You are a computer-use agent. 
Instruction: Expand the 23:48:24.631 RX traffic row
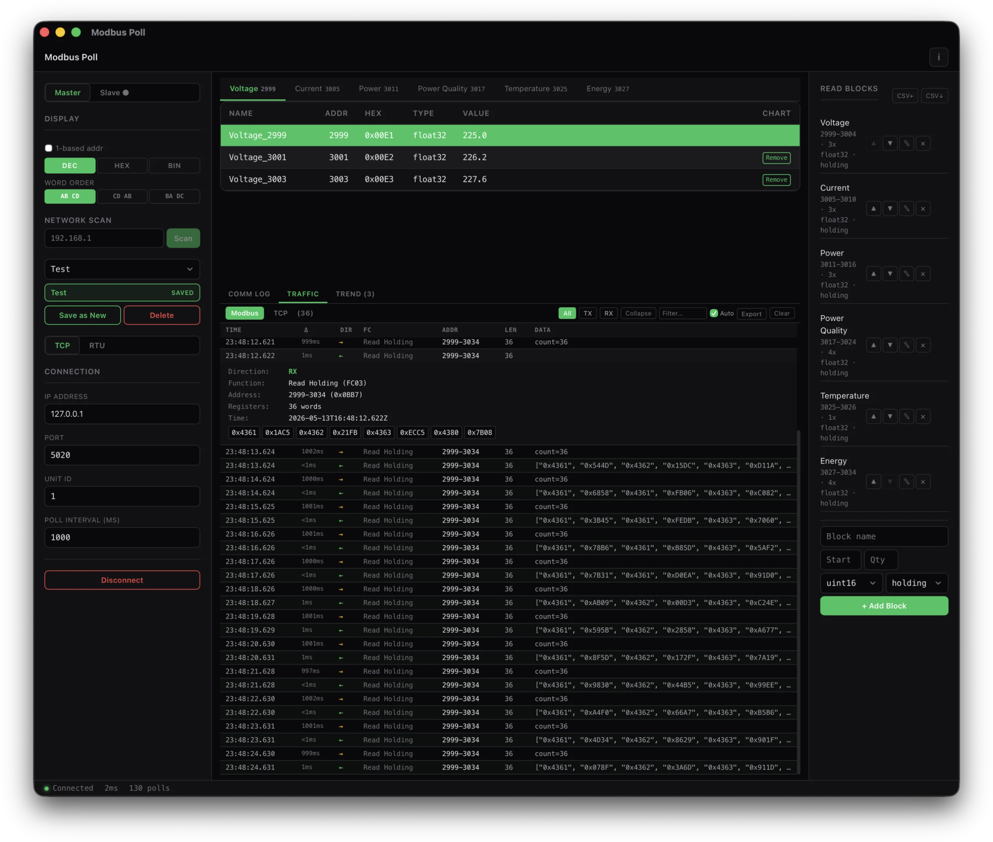508,767
